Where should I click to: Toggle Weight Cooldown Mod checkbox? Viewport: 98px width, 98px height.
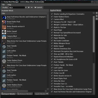(x=52, y=24)
